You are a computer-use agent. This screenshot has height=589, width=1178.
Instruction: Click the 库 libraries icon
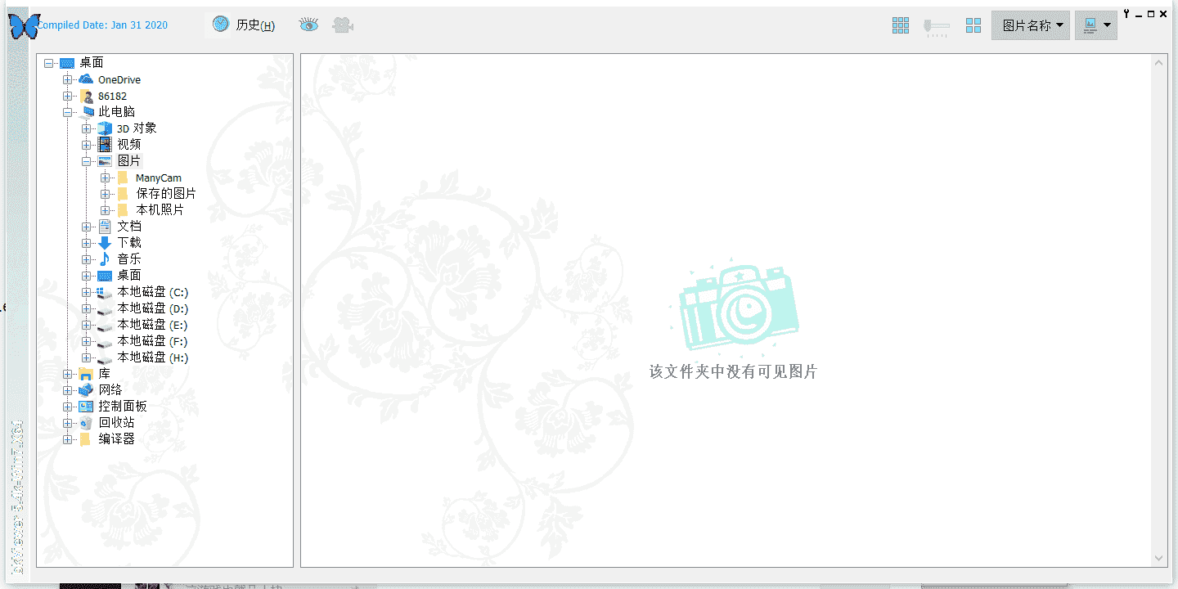[86, 374]
